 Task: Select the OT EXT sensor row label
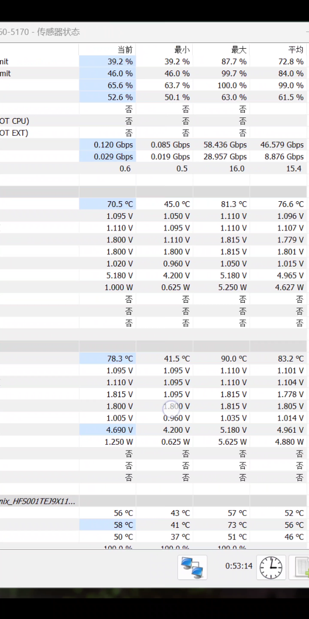coord(14,133)
